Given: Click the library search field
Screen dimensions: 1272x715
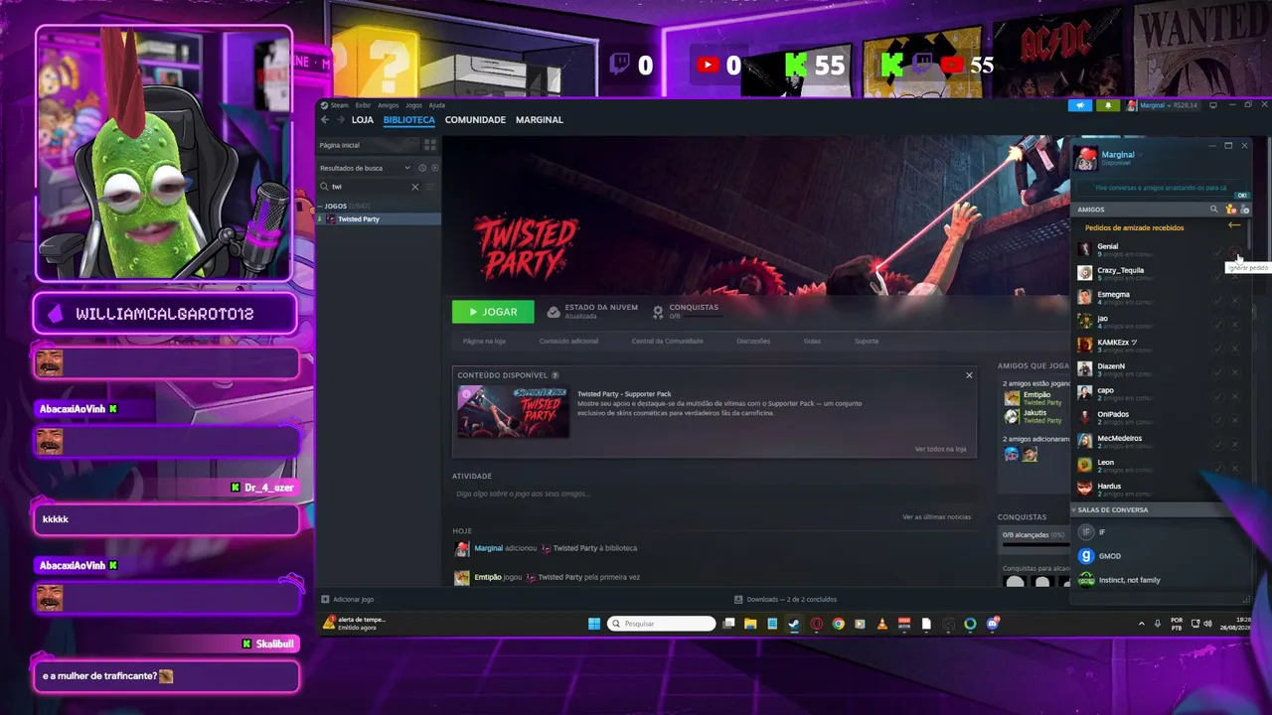Looking at the screenshot, I should [x=370, y=187].
